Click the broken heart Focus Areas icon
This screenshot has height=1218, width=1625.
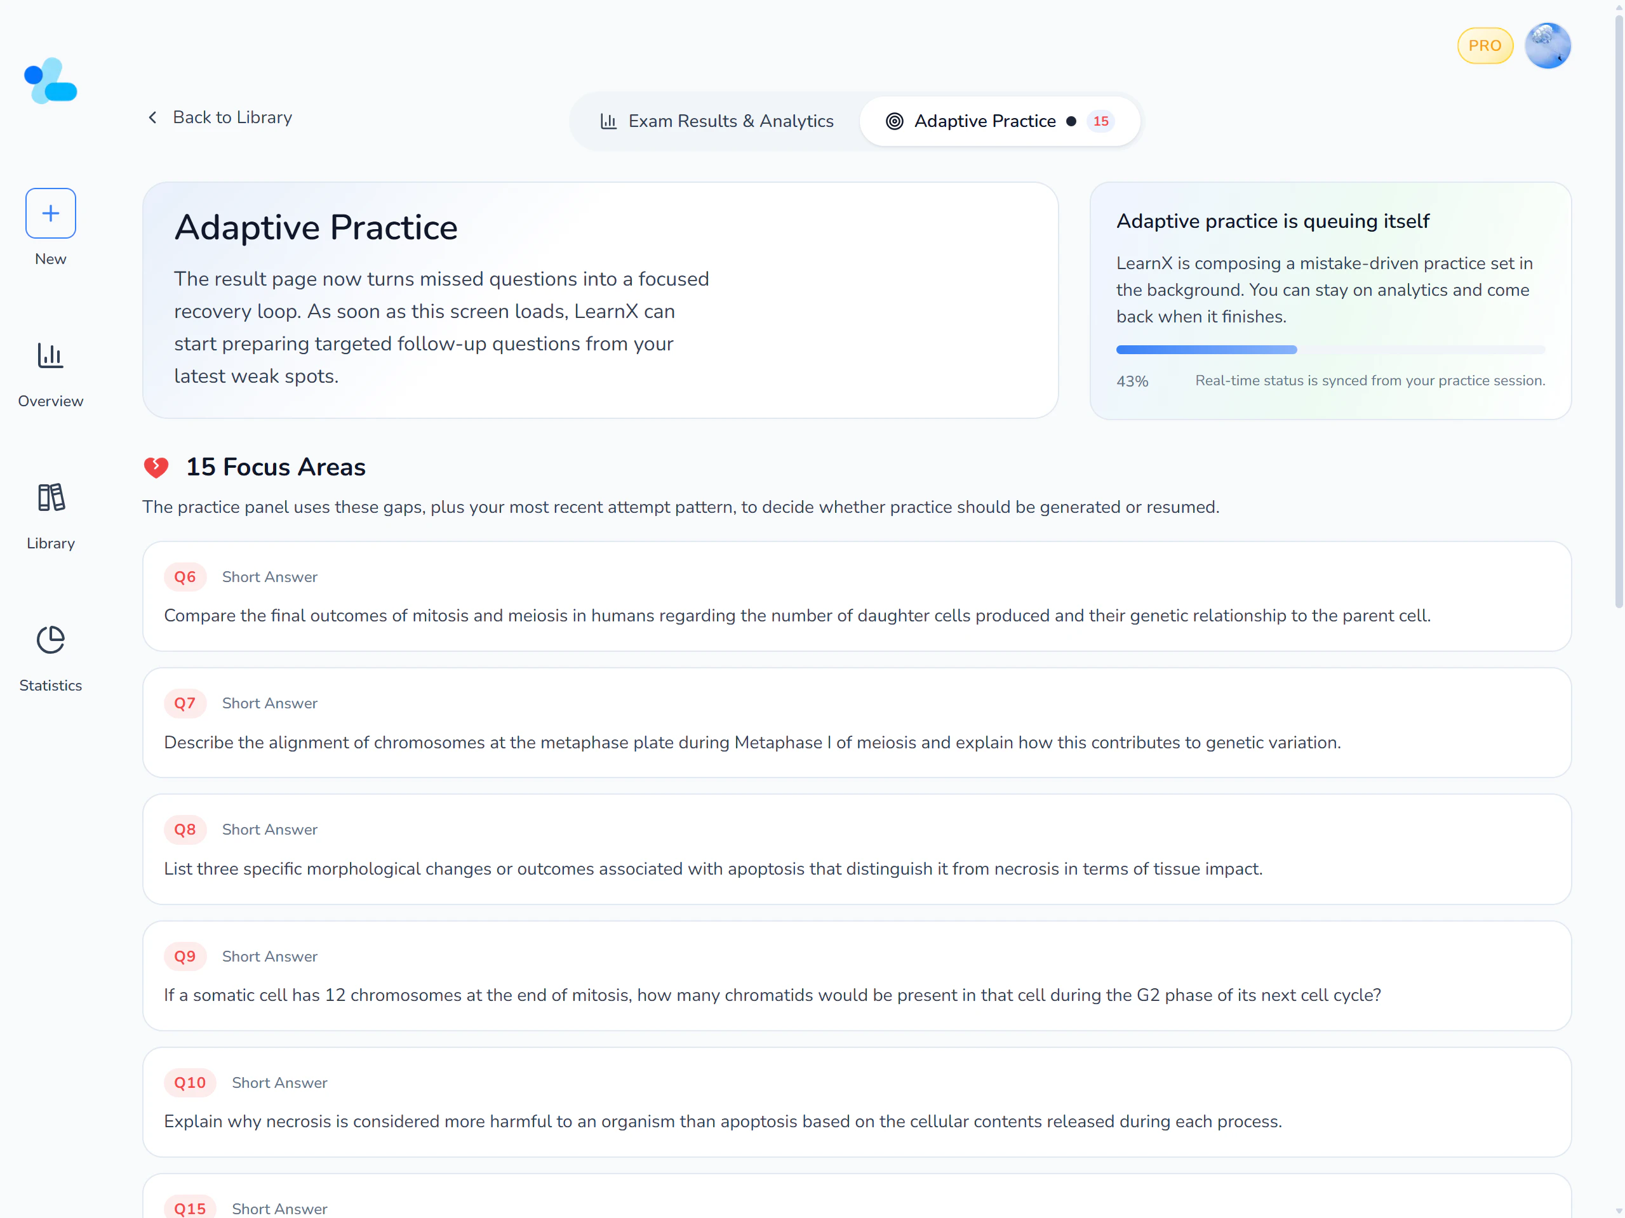156,467
